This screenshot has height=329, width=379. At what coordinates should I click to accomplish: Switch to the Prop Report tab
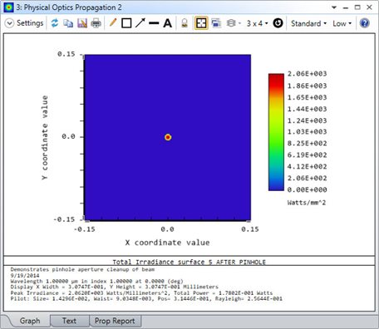(115, 321)
